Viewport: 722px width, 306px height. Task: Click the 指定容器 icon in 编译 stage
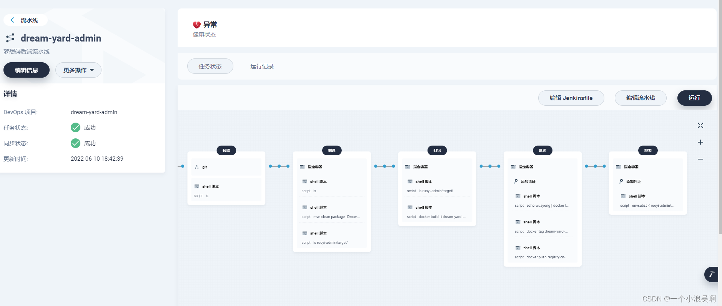(x=302, y=167)
